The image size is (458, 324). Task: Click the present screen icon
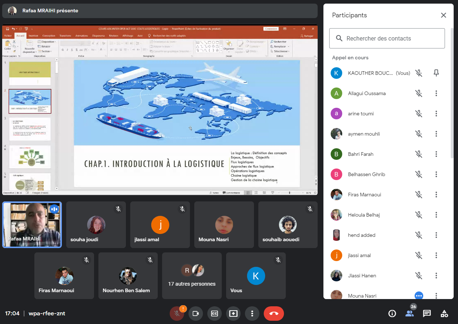(x=233, y=314)
